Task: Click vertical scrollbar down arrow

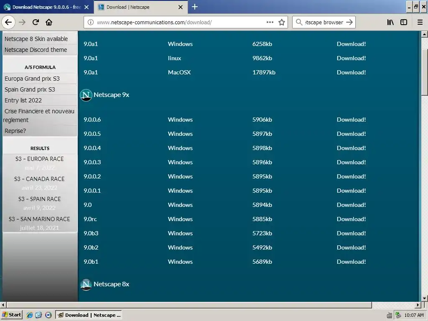Action: 425,298
